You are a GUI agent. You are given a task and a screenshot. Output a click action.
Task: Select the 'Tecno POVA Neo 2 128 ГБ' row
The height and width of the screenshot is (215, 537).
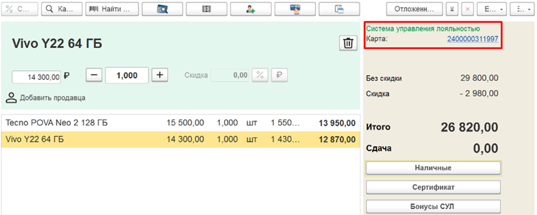point(180,123)
